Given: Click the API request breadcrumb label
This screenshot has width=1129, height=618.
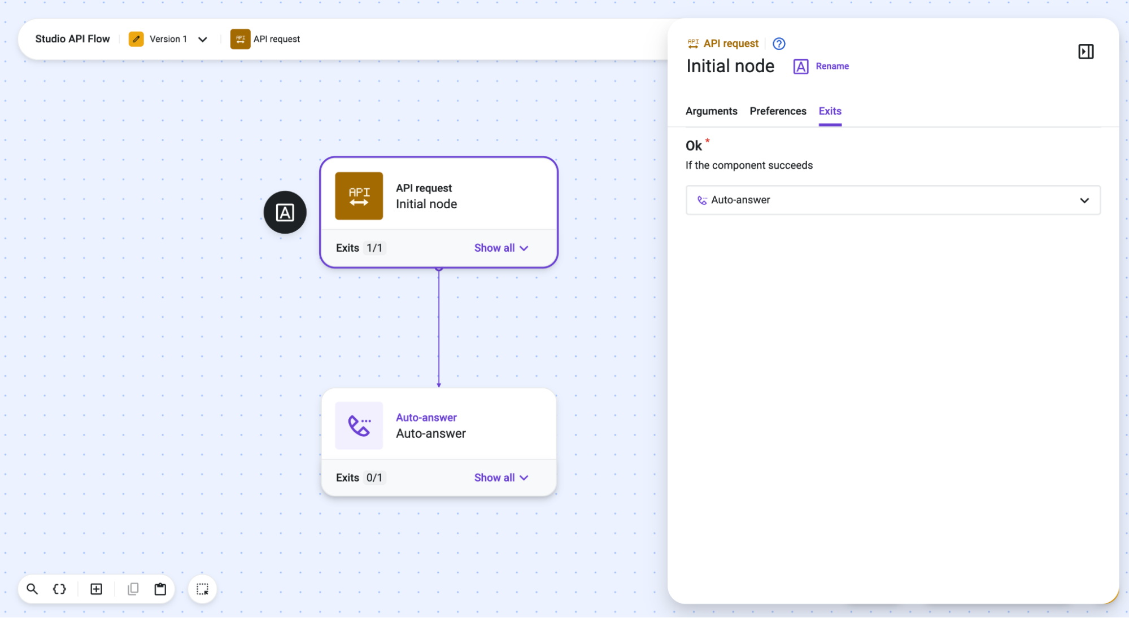Looking at the screenshot, I should (277, 39).
